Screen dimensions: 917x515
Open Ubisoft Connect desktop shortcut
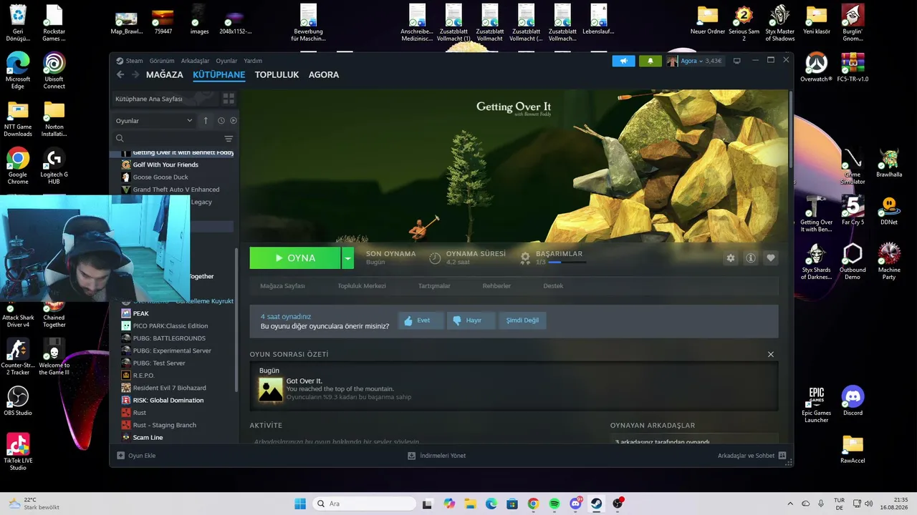pos(54,70)
